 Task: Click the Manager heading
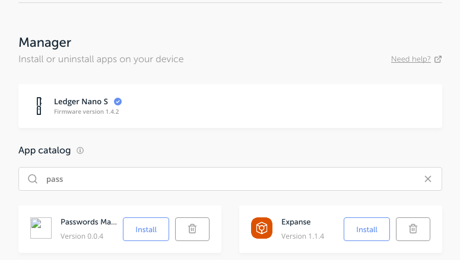[45, 42]
